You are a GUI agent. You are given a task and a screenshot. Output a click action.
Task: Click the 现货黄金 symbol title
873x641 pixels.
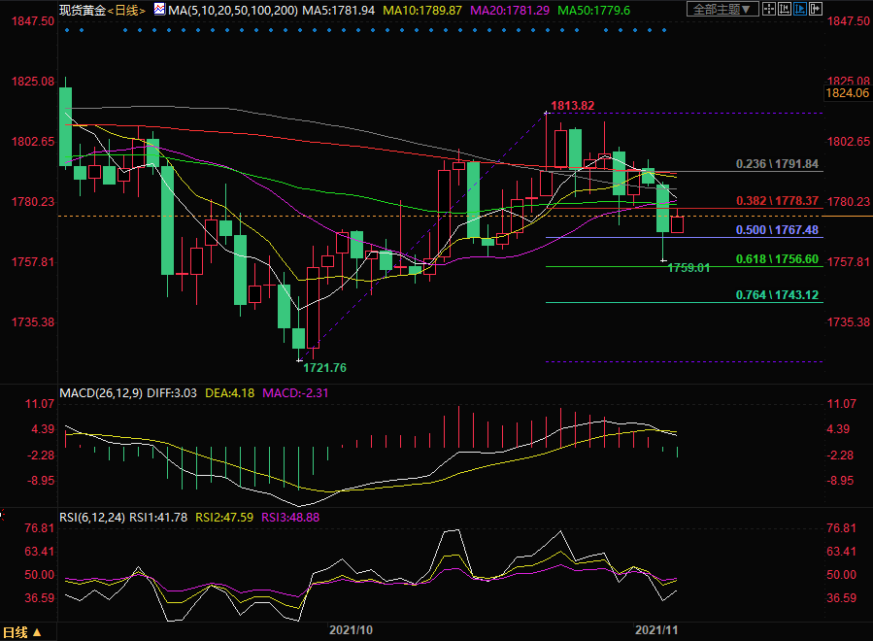point(81,10)
